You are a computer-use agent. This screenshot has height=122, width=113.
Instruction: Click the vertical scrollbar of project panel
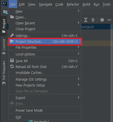pyautogui.click(x=112, y=73)
